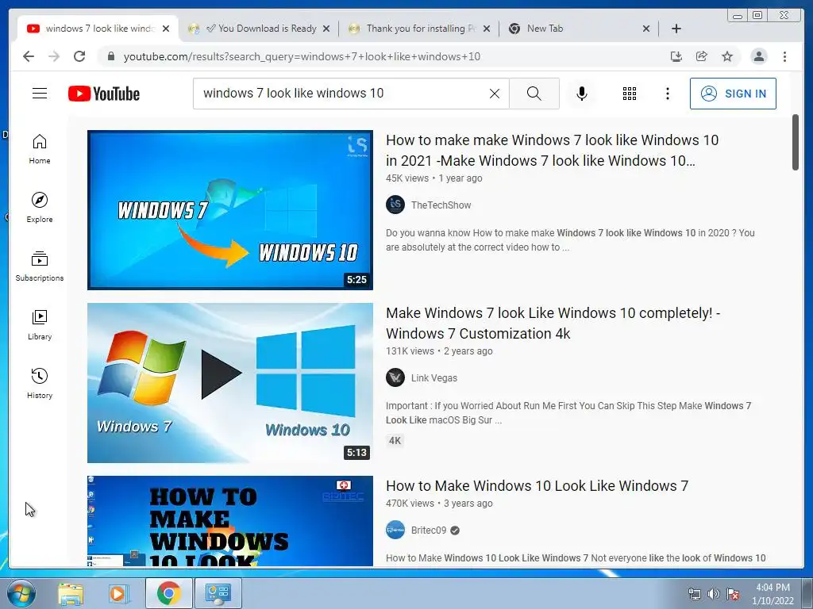Open 'Make Windows 7 look Like Windows 10 completely' title
The image size is (813, 609).
coord(553,324)
